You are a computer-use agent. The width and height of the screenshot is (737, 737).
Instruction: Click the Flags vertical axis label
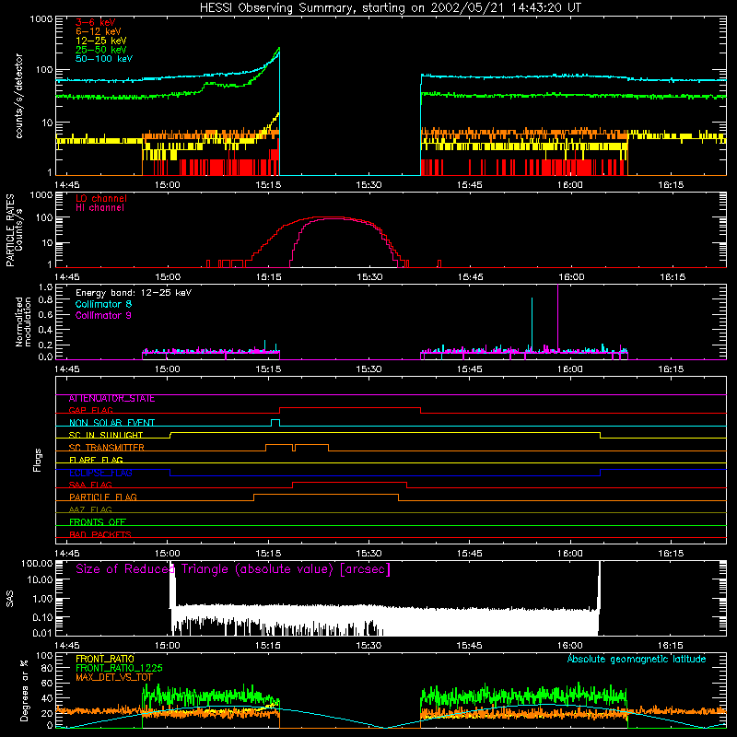coord(38,460)
